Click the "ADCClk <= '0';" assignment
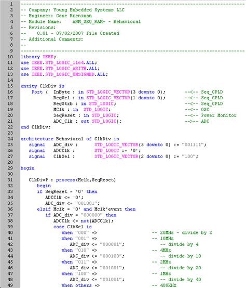The image size is (246, 288). click(64, 198)
